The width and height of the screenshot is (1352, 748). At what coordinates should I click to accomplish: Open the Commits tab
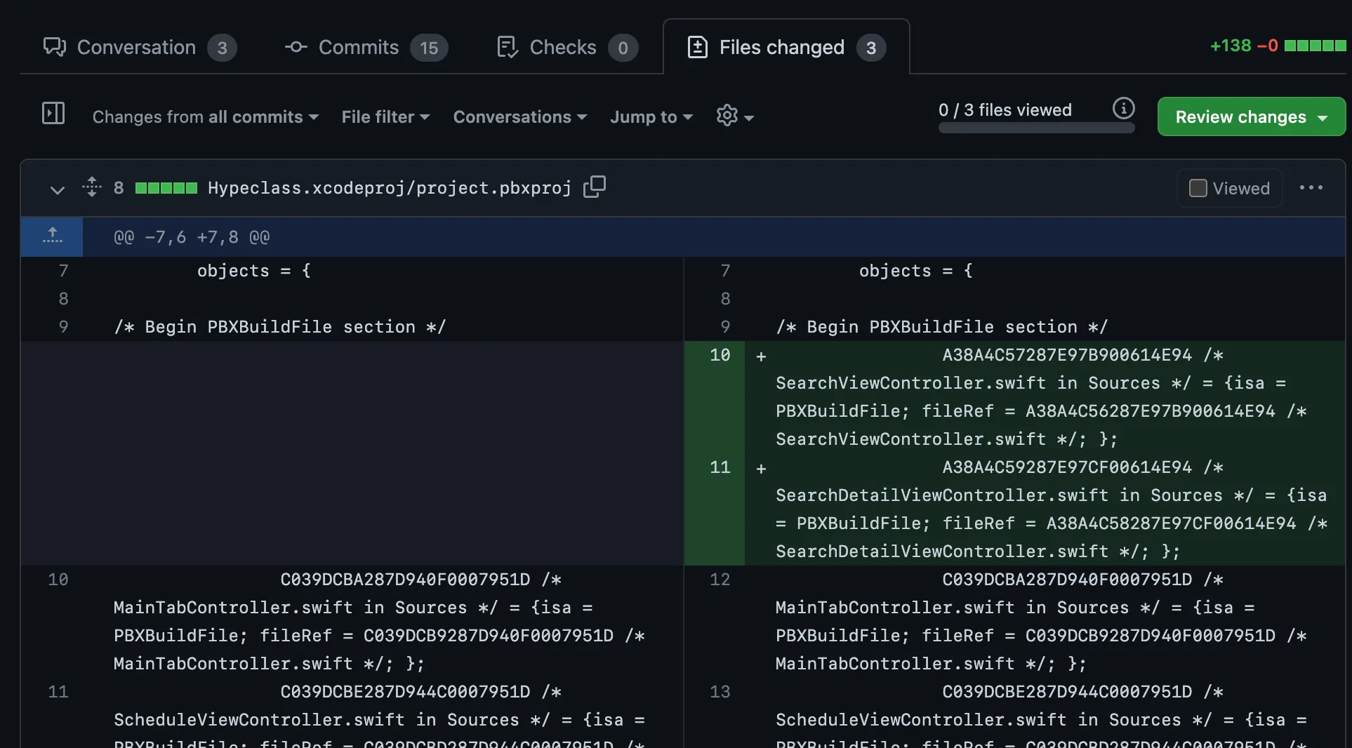pos(365,48)
